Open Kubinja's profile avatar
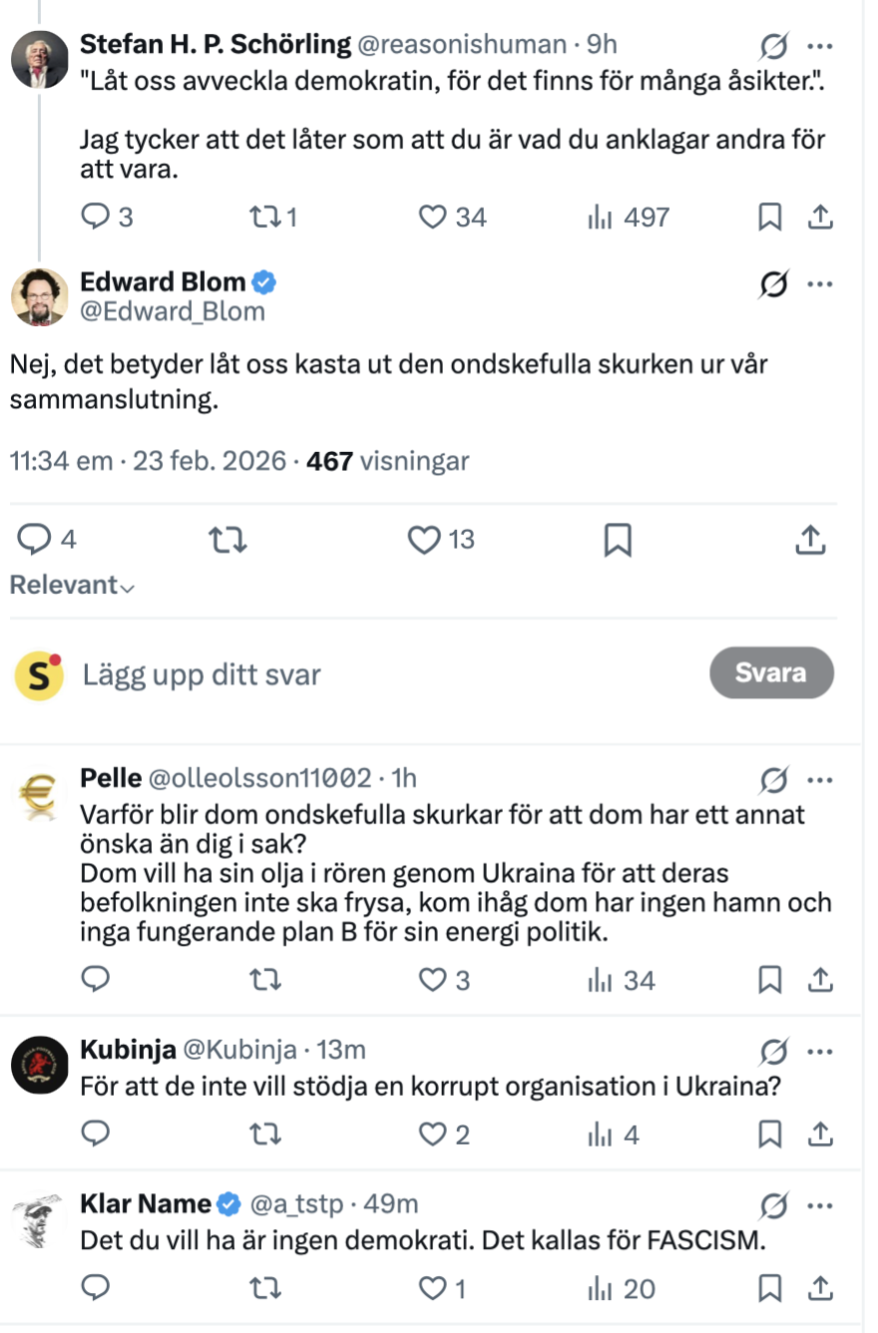878x1333 pixels. pos(40,1064)
